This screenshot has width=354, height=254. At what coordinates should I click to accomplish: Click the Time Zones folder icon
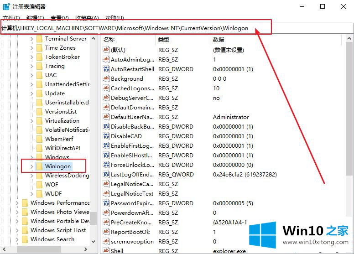click(40, 47)
